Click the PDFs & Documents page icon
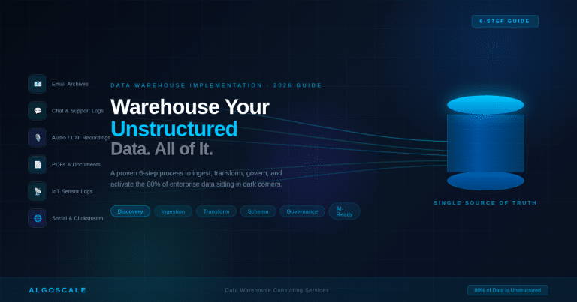577x302 pixels. [x=38, y=164]
